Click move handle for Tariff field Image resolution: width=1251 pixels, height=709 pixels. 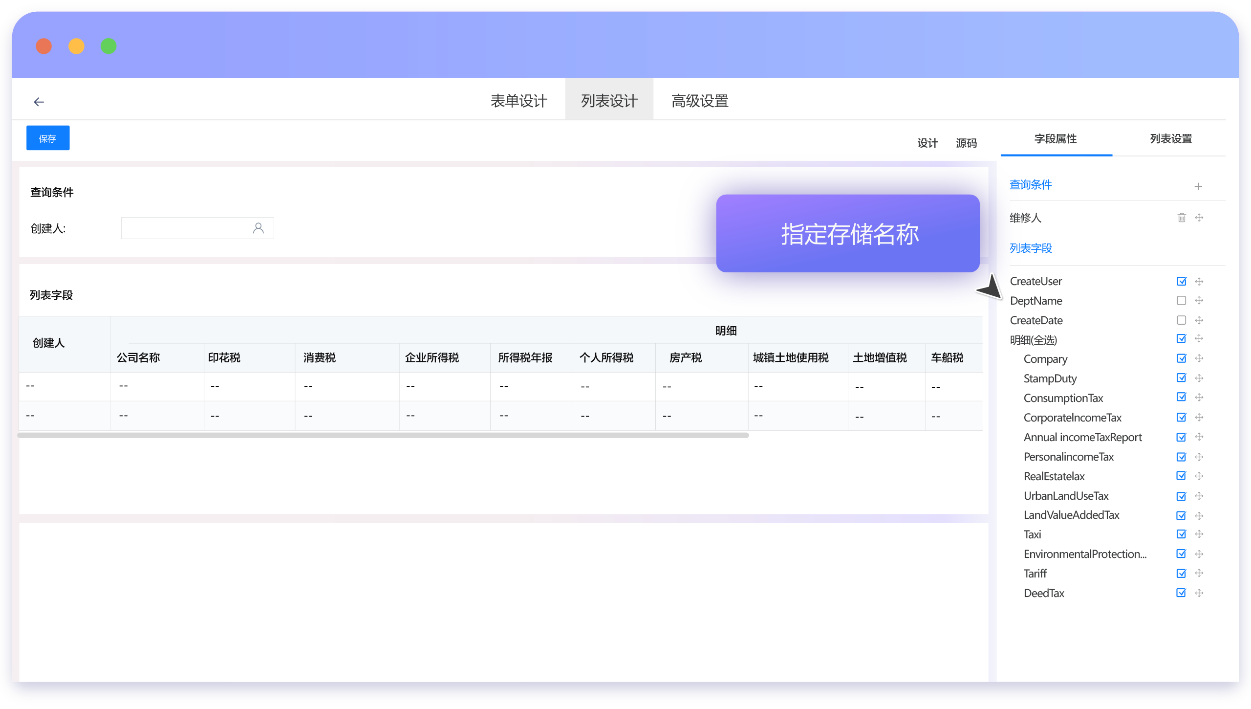pos(1199,573)
